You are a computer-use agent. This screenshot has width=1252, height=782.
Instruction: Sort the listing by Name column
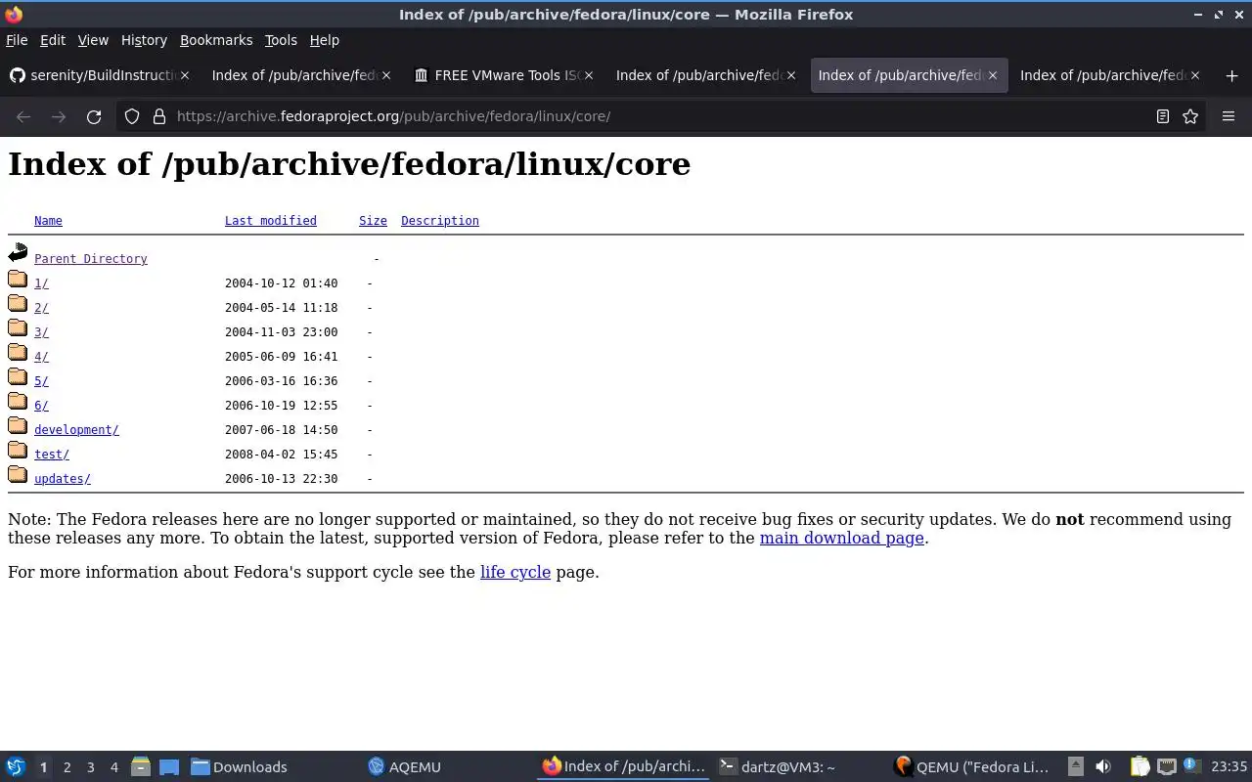(48, 221)
